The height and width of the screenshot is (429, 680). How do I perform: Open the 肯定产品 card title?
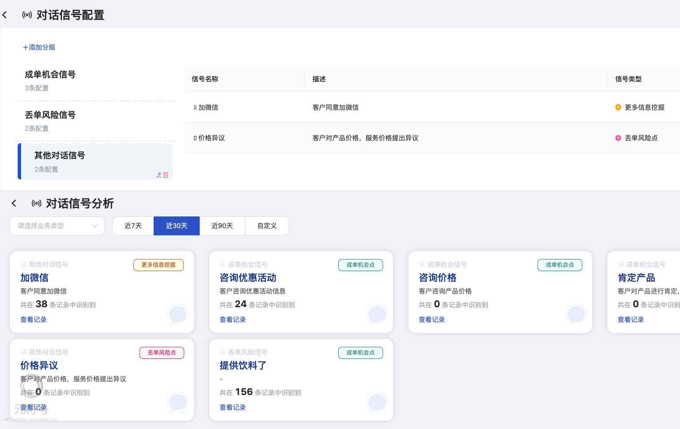[x=637, y=278]
